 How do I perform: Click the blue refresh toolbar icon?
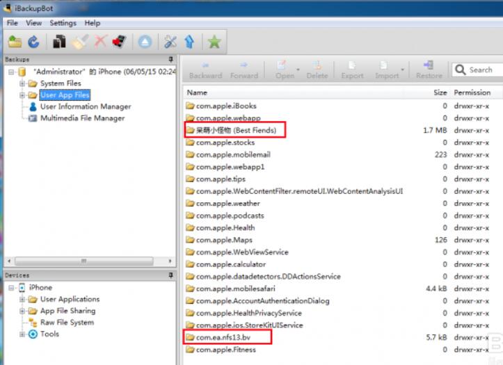33,42
